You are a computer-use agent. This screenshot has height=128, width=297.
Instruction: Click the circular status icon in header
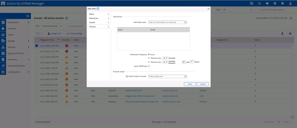(x=252, y=3)
